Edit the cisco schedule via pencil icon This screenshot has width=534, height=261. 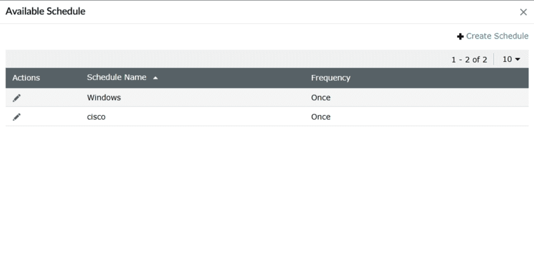coord(17,117)
